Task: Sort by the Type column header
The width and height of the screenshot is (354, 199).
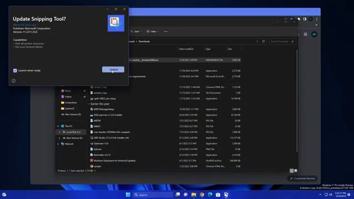Action: tap(208, 49)
